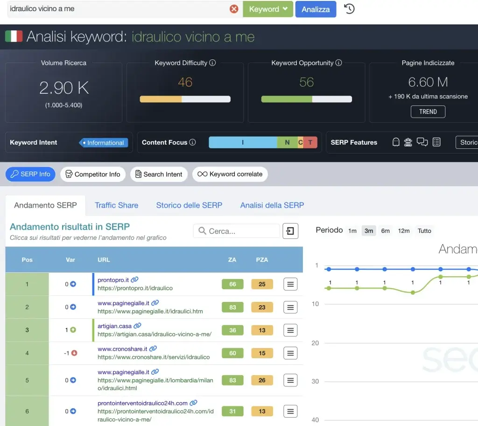Click the export icon beside the Cerca box
Screen dimensions: 478x426
290,230
